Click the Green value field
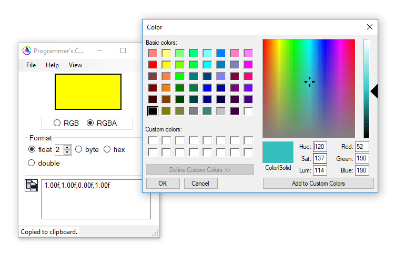 coord(362,158)
